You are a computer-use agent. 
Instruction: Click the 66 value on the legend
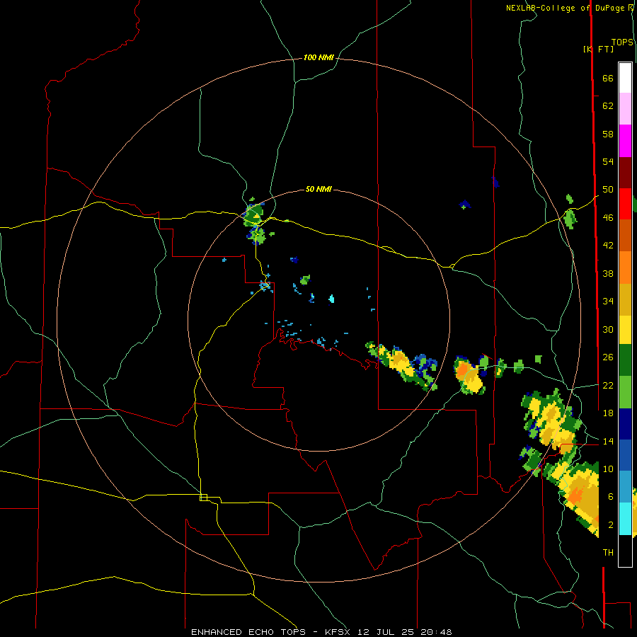coord(608,79)
